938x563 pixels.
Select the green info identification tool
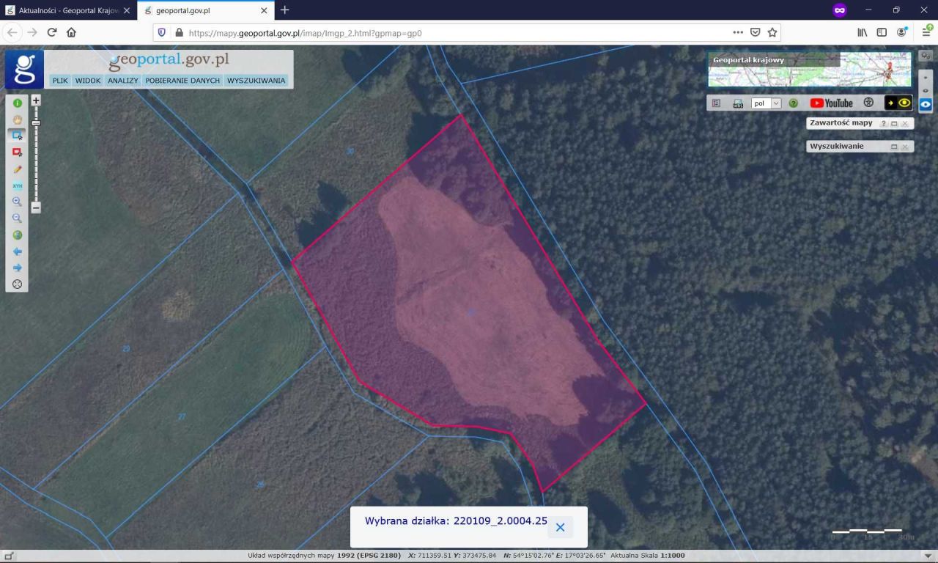(x=18, y=103)
